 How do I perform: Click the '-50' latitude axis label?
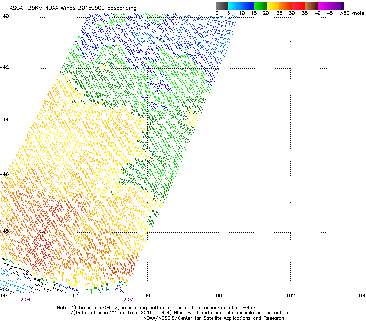[x=4, y=290]
